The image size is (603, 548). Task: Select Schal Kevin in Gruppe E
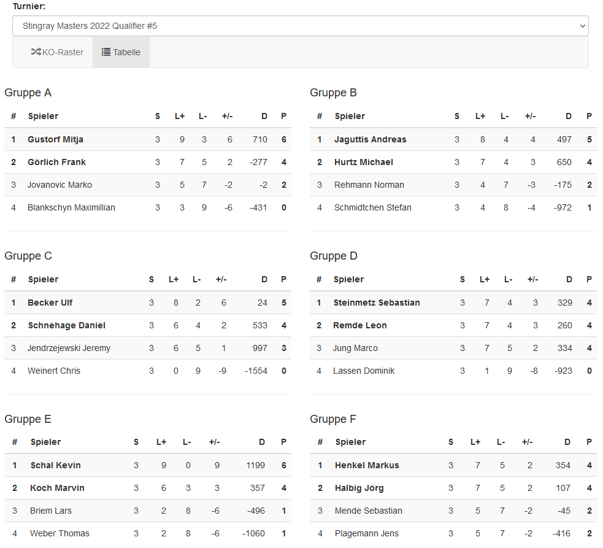click(56, 465)
